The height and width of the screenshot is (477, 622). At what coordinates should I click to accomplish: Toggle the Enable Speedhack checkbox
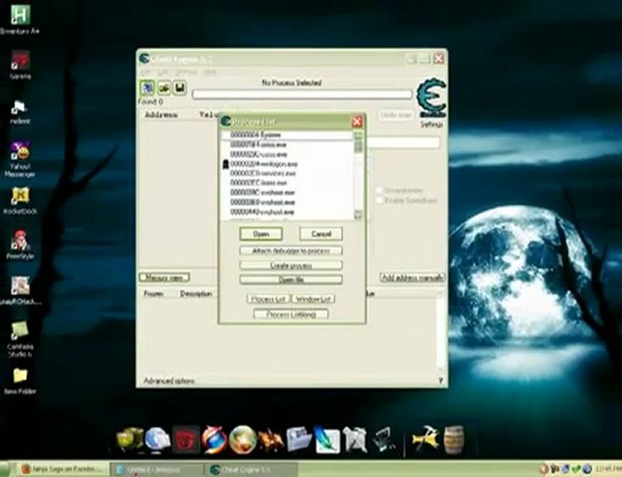click(x=380, y=200)
